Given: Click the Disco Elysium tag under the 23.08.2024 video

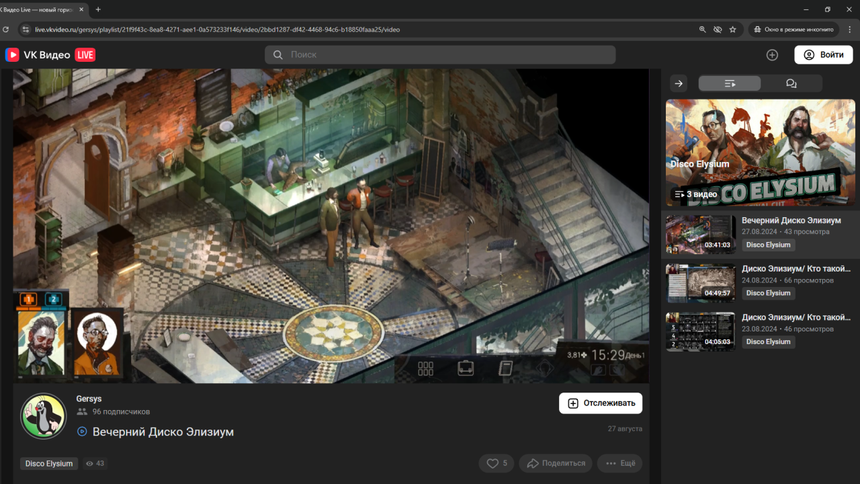Looking at the screenshot, I should coord(768,341).
